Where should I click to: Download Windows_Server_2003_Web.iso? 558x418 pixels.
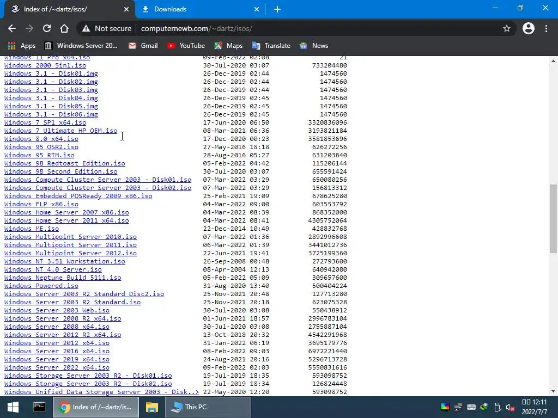click(x=57, y=311)
